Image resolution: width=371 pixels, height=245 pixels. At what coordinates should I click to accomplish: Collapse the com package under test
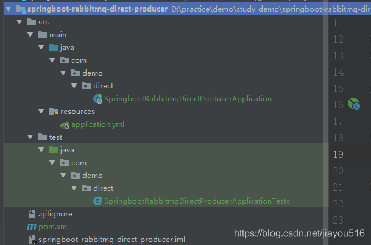pyautogui.click(x=52, y=163)
